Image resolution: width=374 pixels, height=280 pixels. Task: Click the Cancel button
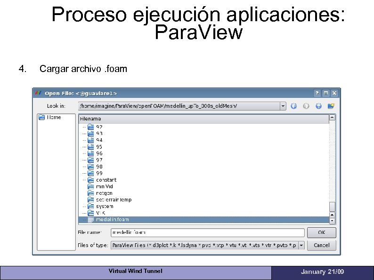click(322, 245)
